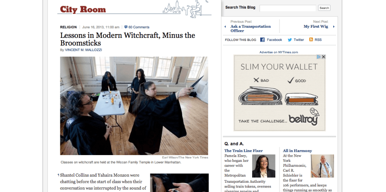This screenshot has width=386, height=192.
Task: Click the City Room logo
Action: [x=83, y=10]
